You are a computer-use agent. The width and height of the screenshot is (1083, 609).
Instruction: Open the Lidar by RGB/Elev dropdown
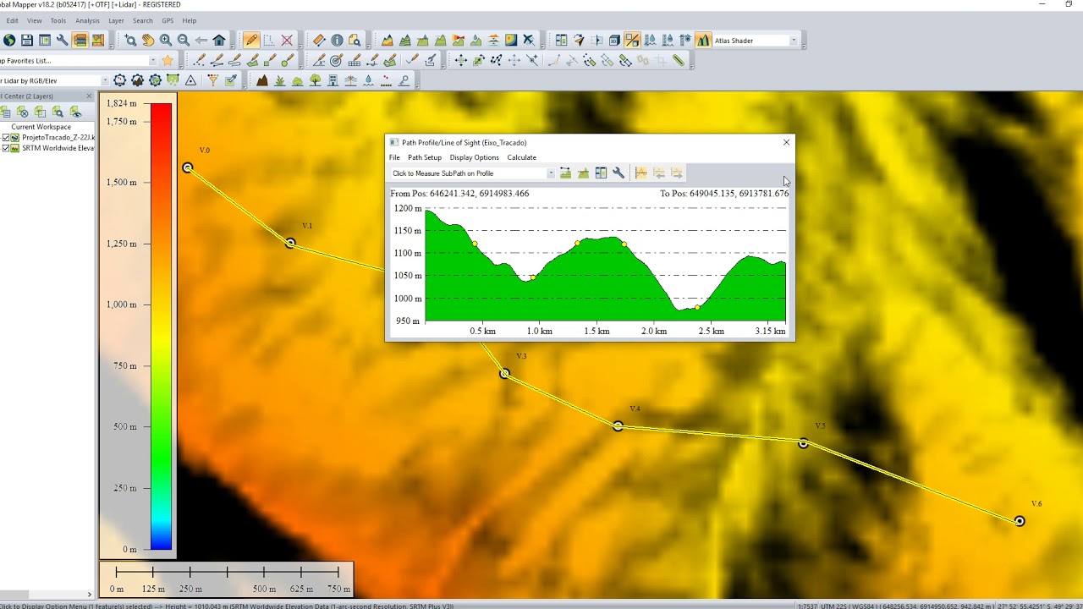[x=105, y=80]
